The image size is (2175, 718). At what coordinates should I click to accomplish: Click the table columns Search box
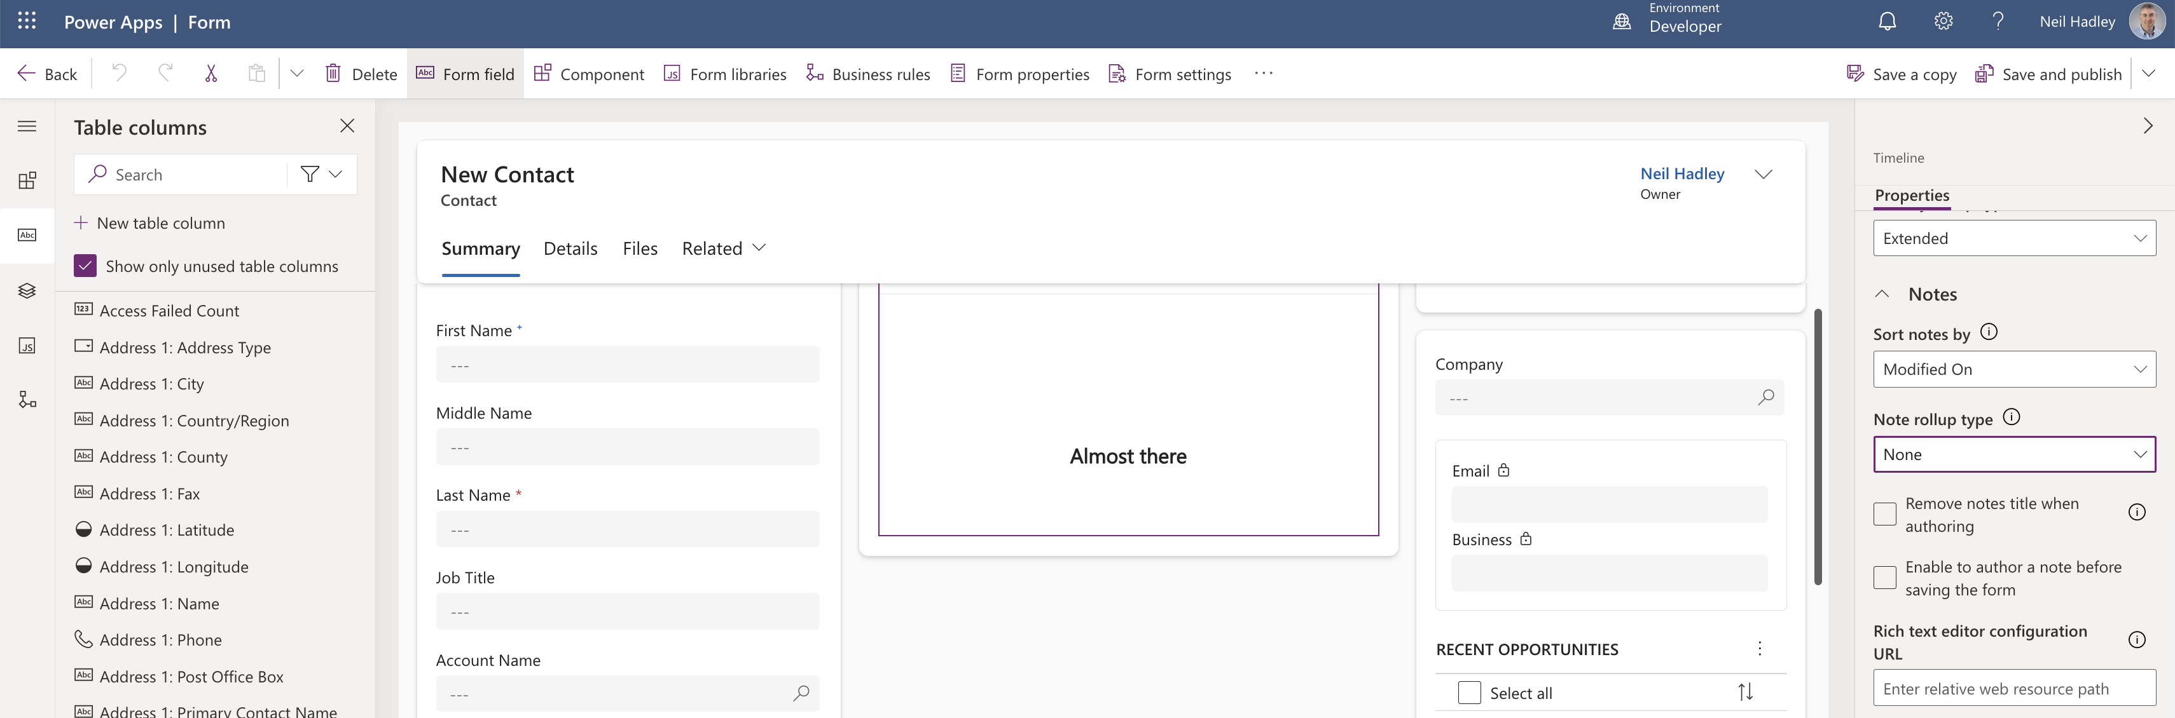coord(181,175)
